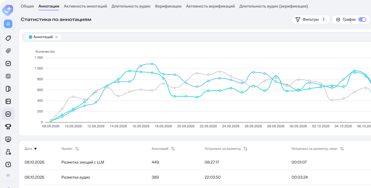Open the presentation chart icon in sidebar
The width and height of the screenshot is (371, 188).
click(x=8, y=139)
